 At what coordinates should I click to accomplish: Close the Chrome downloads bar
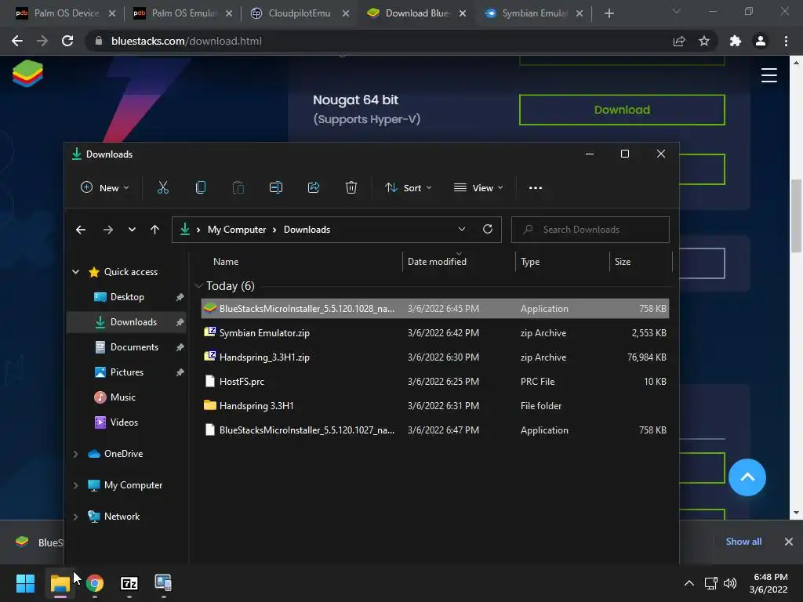pos(789,542)
